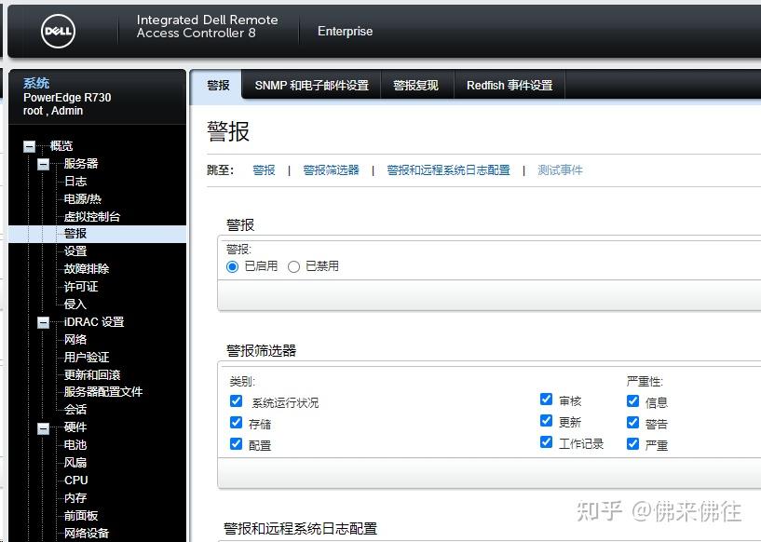Switch to the 警报 tab
Image resolution: width=761 pixels, height=542 pixels.
point(218,86)
